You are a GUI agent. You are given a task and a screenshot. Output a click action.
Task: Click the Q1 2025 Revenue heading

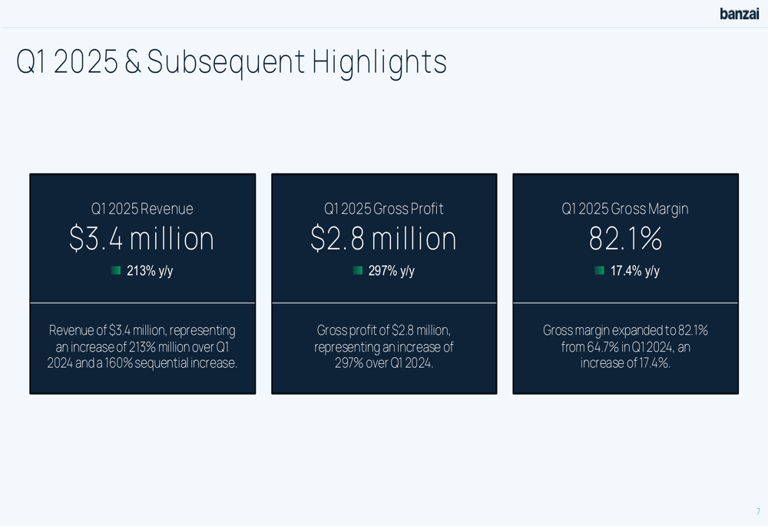point(142,209)
